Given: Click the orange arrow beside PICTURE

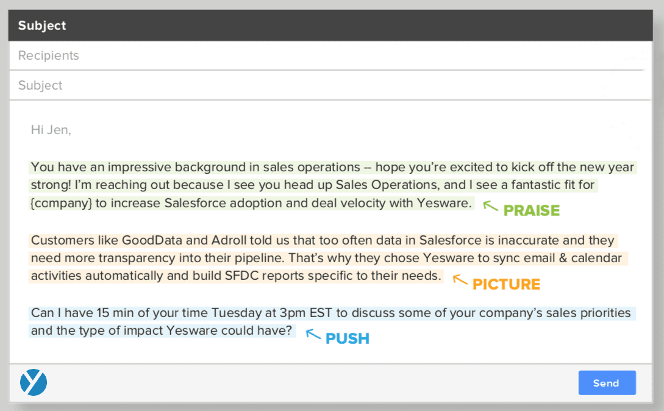Looking at the screenshot, I should click(x=460, y=280).
